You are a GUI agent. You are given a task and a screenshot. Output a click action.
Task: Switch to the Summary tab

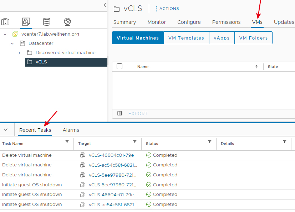[x=124, y=22]
